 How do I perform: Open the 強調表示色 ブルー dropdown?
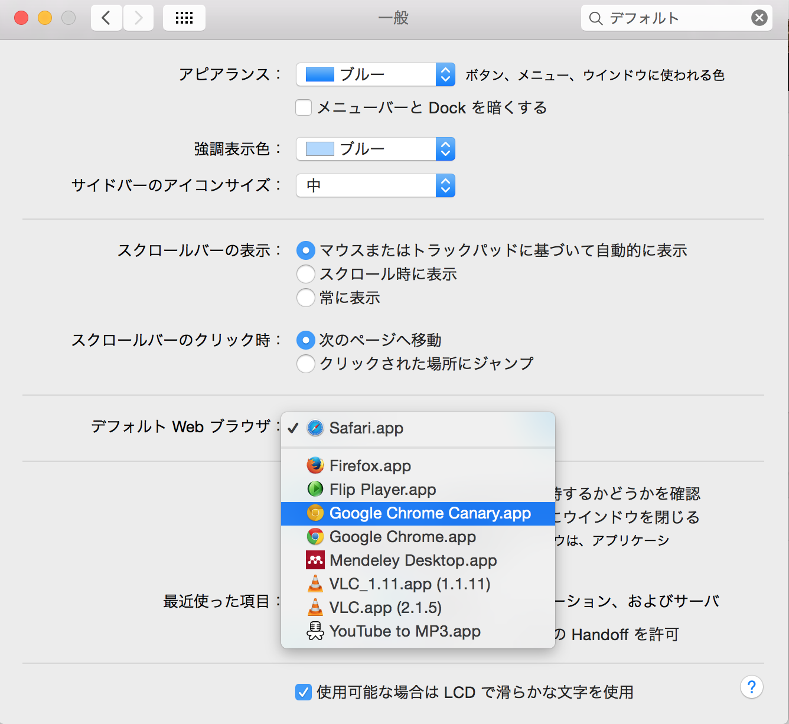click(x=376, y=149)
